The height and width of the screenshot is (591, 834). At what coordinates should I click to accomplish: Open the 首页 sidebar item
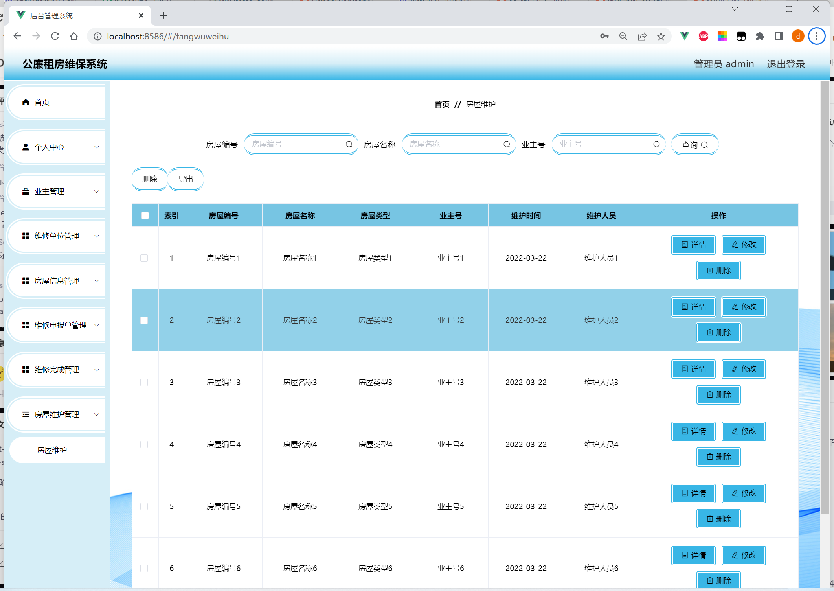click(42, 102)
